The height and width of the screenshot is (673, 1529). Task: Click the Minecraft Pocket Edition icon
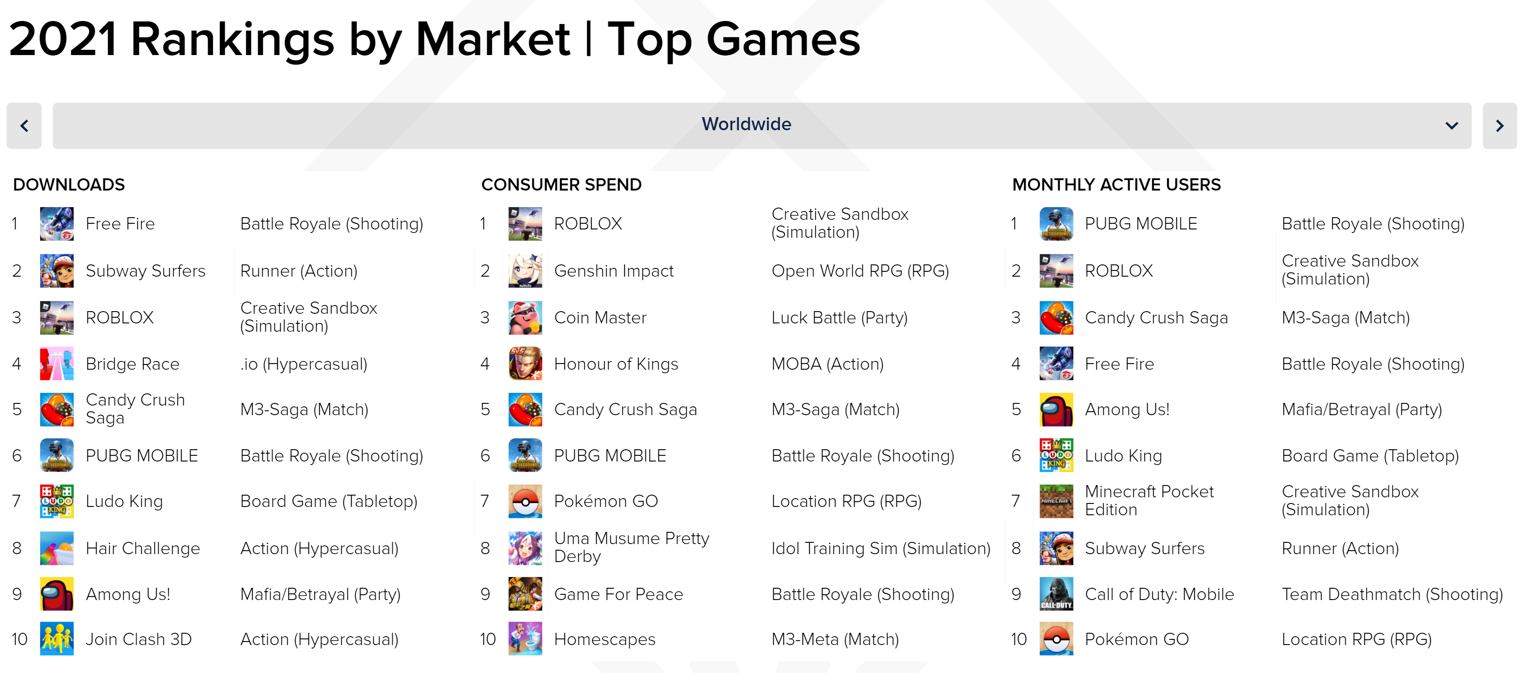(1056, 501)
